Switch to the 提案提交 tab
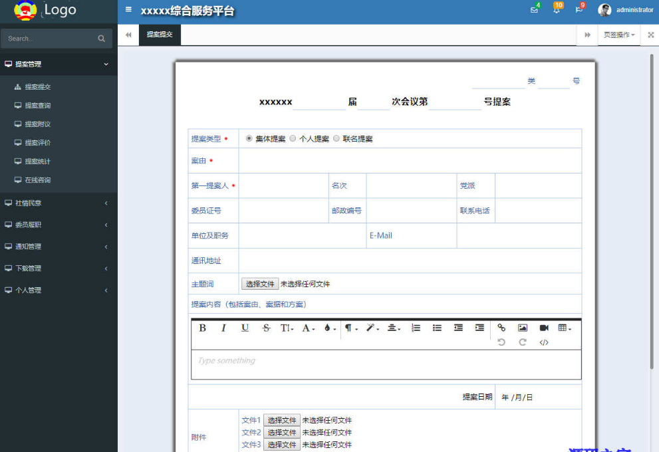This screenshot has width=659, height=452. 160,35
